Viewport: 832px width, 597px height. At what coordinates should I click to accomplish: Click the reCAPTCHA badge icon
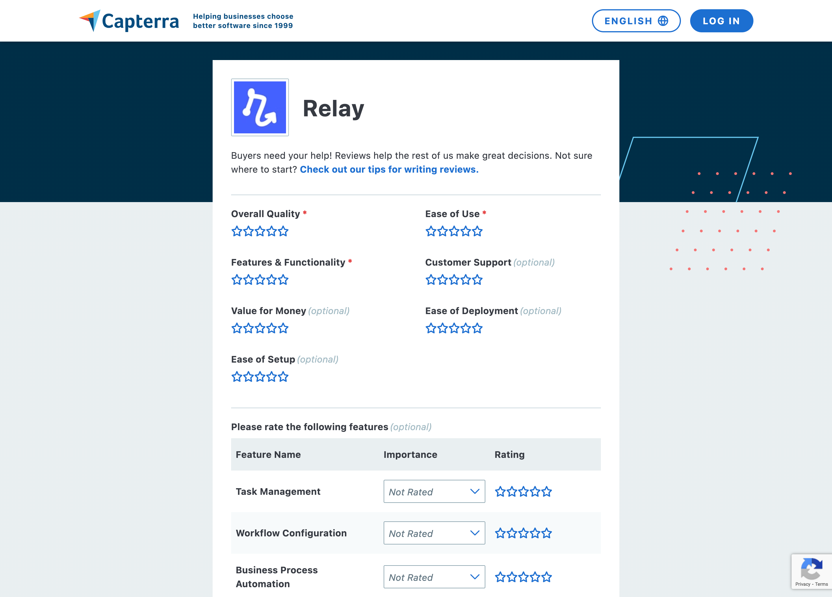(x=811, y=568)
